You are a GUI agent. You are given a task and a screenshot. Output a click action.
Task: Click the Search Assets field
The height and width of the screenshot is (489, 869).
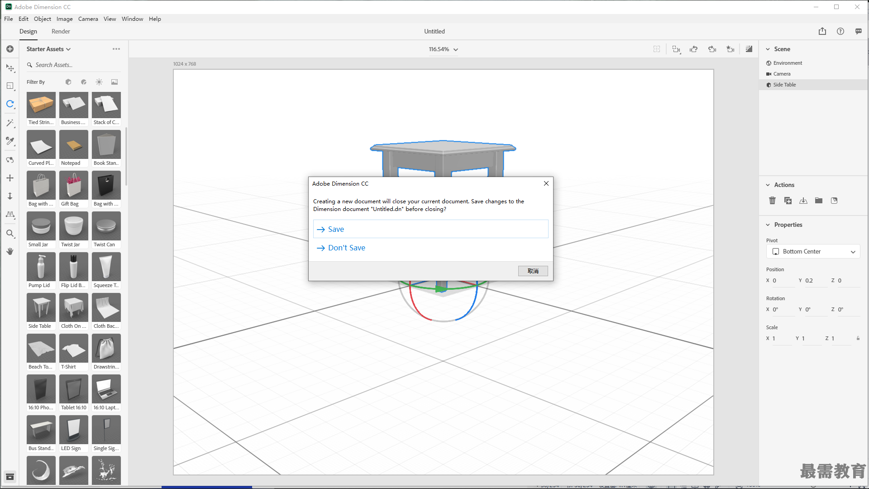pyautogui.click(x=73, y=65)
